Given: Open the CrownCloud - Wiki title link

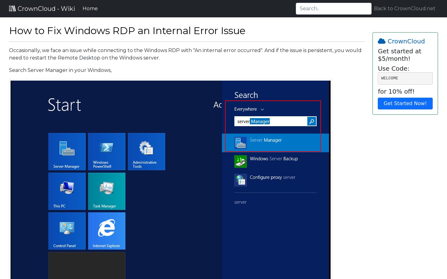Looking at the screenshot, I should coord(42,8).
